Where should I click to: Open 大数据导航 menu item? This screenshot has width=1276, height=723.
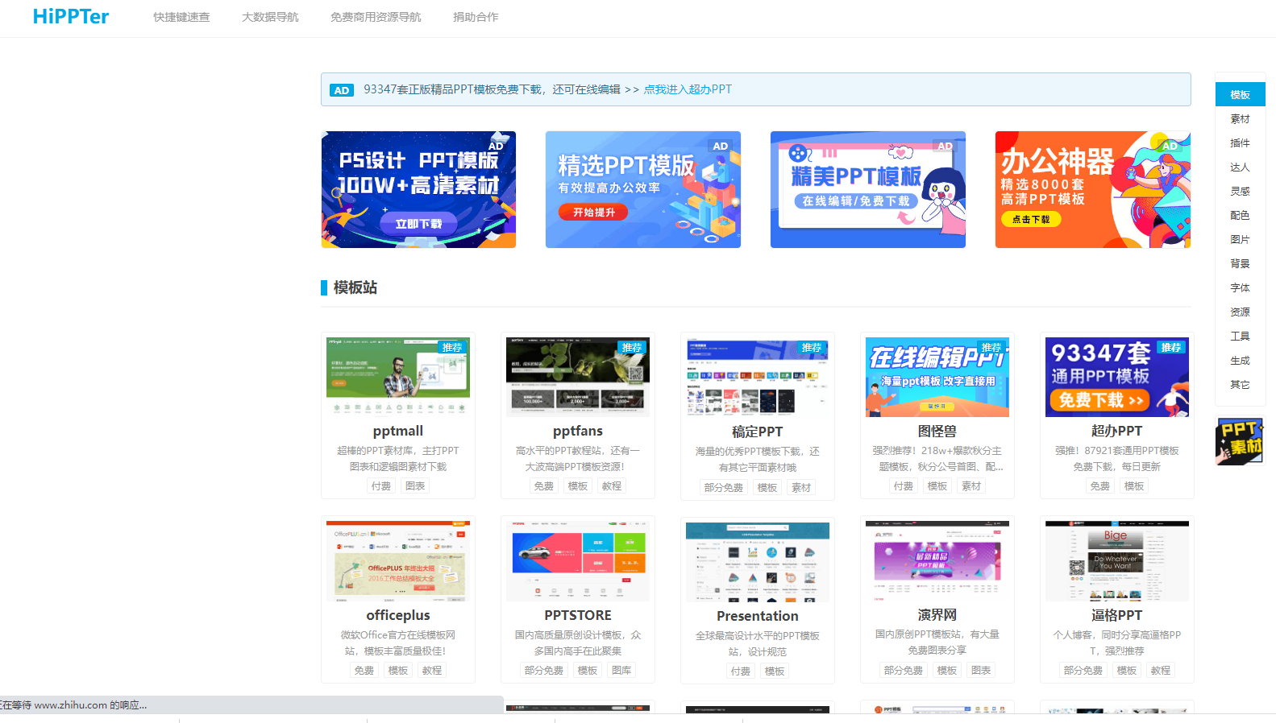(270, 17)
